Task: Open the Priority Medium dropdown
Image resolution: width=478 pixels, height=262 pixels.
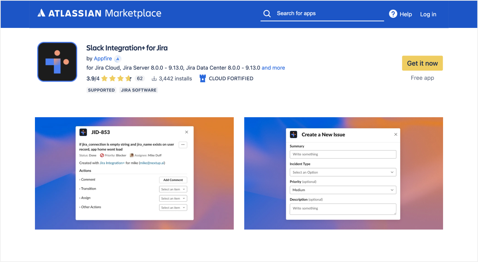Action: (343, 190)
